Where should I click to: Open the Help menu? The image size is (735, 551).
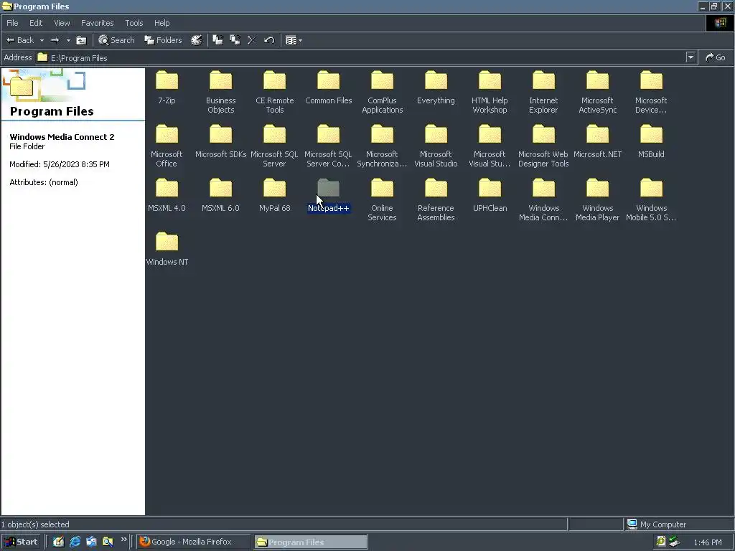(x=161, y=23)
